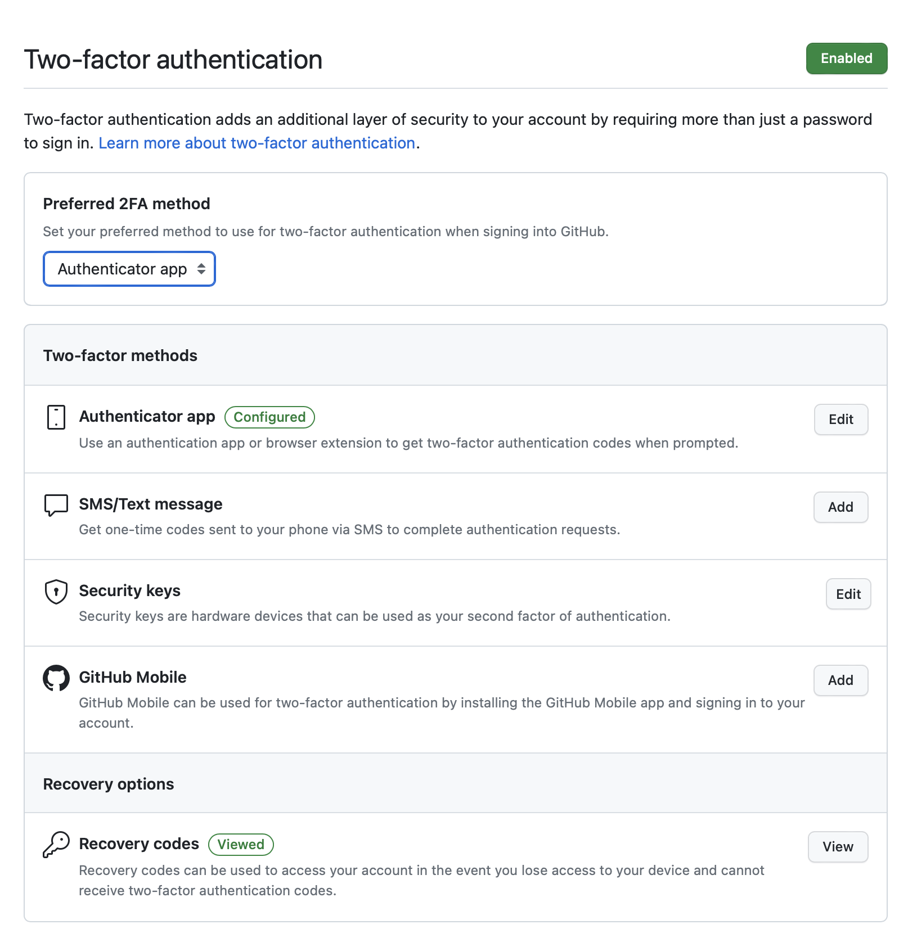This screenshot has height=947, width=917.
Task: Click the GitHub Mobile row title
Action: tap(133, 677)
